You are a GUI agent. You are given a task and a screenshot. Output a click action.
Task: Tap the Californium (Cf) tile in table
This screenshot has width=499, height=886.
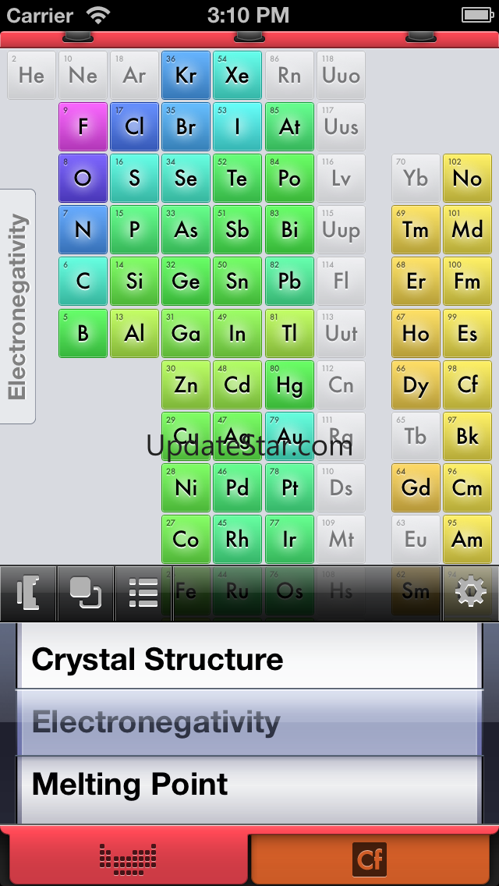point(467,385)
